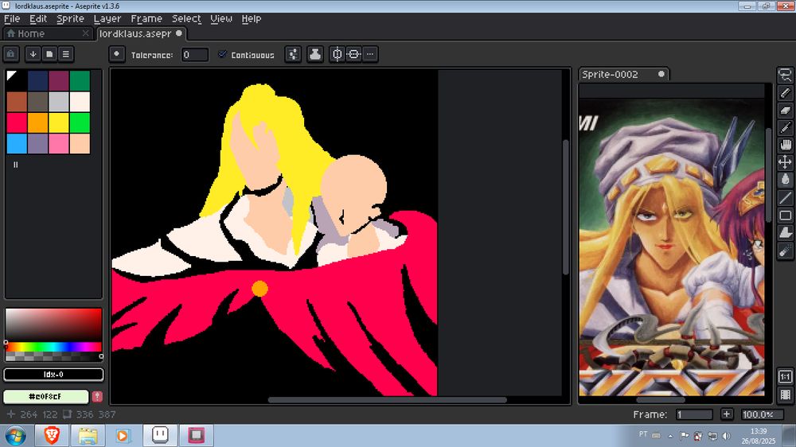Image resolution: width=796 pixels, height=447 pixels.
Task: Open the Edit menu
Action: point(38,19)
